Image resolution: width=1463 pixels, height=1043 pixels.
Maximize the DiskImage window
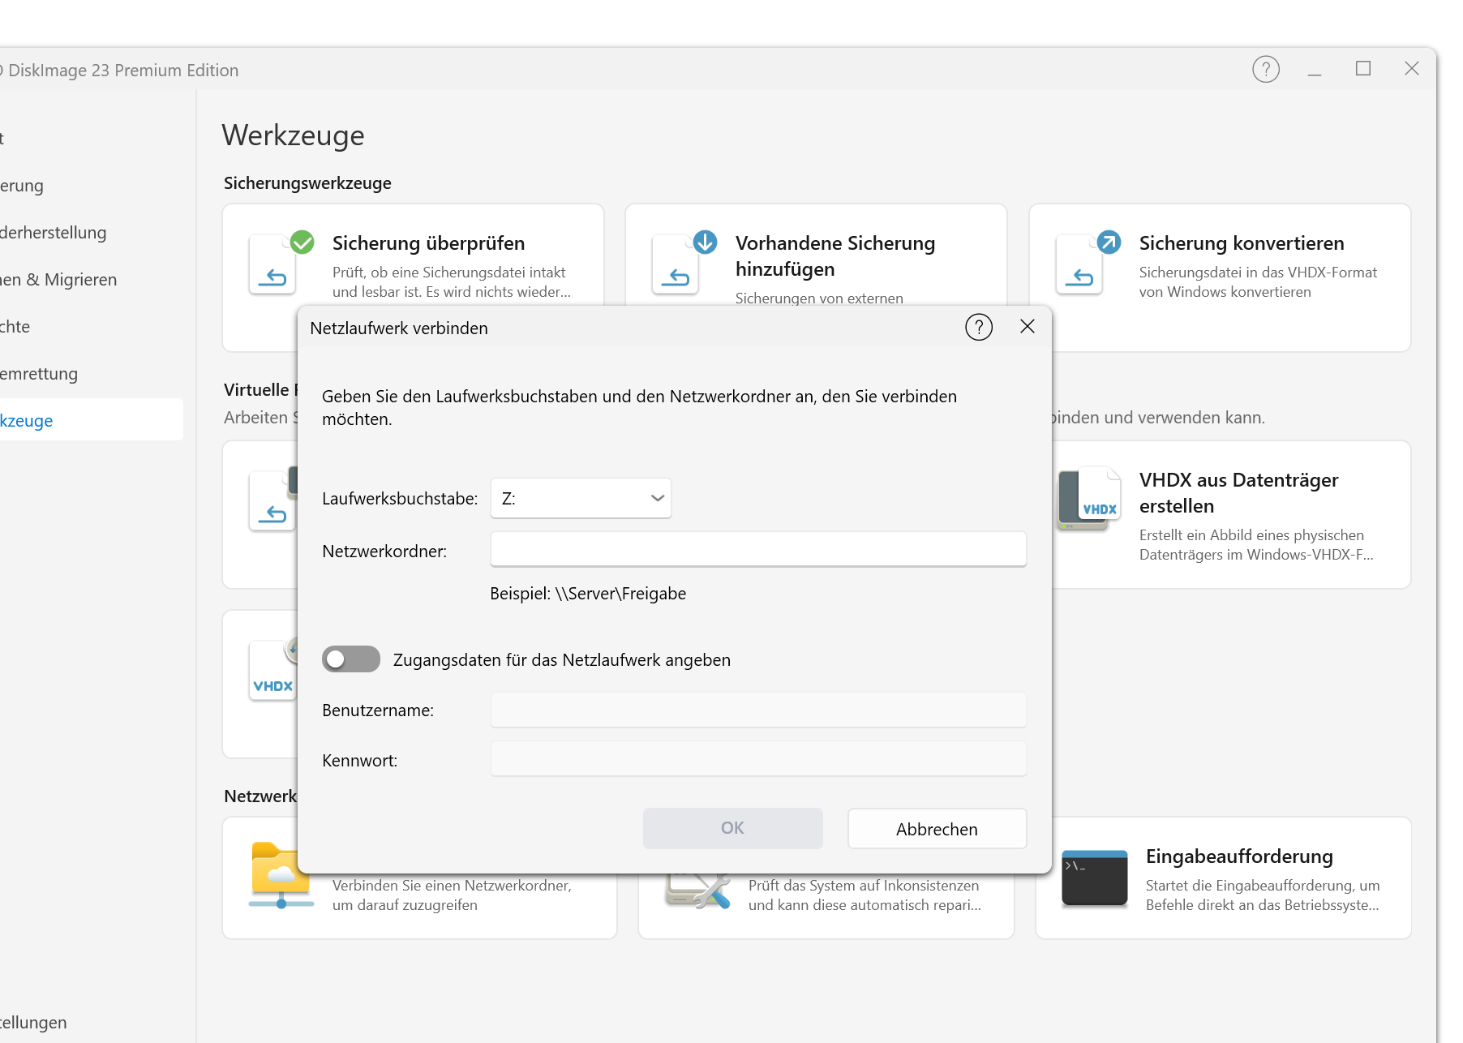click(x=1363, y=69)
